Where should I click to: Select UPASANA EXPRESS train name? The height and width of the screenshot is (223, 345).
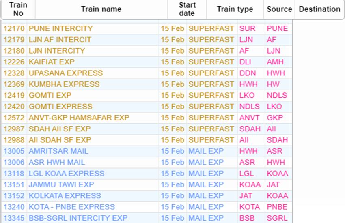click(x=66, y=73)
